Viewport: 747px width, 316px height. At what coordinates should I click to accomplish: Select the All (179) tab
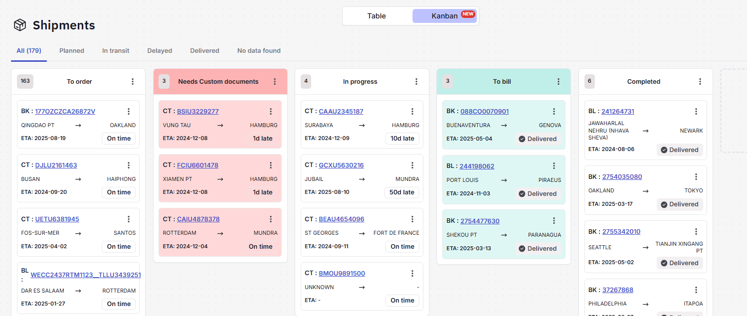pos(29,51)
